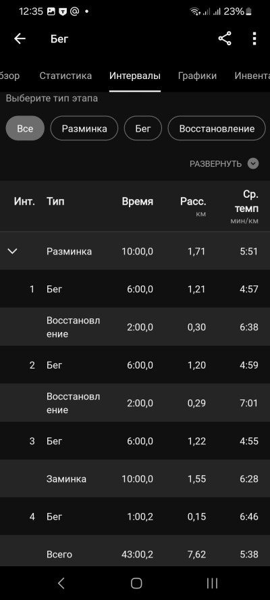Switch to the Статистика tab
This screenshot has width=270, height=600.
click(x=65, y=76)
